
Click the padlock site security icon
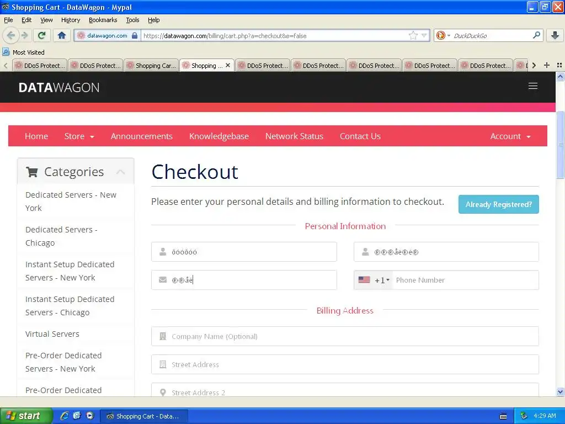(135, 35)
